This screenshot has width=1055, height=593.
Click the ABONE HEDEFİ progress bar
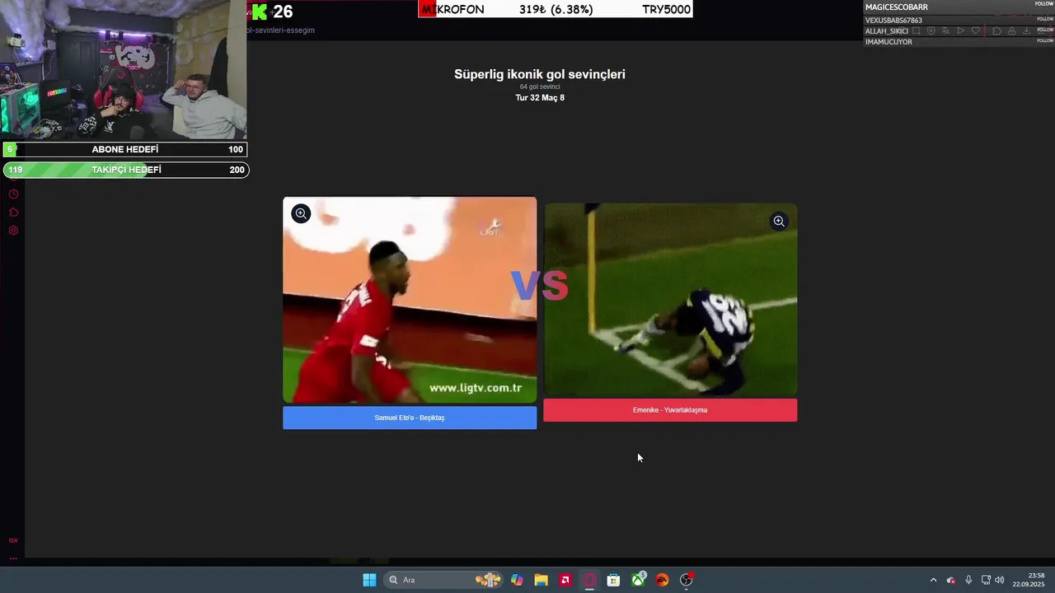point(125,149)
